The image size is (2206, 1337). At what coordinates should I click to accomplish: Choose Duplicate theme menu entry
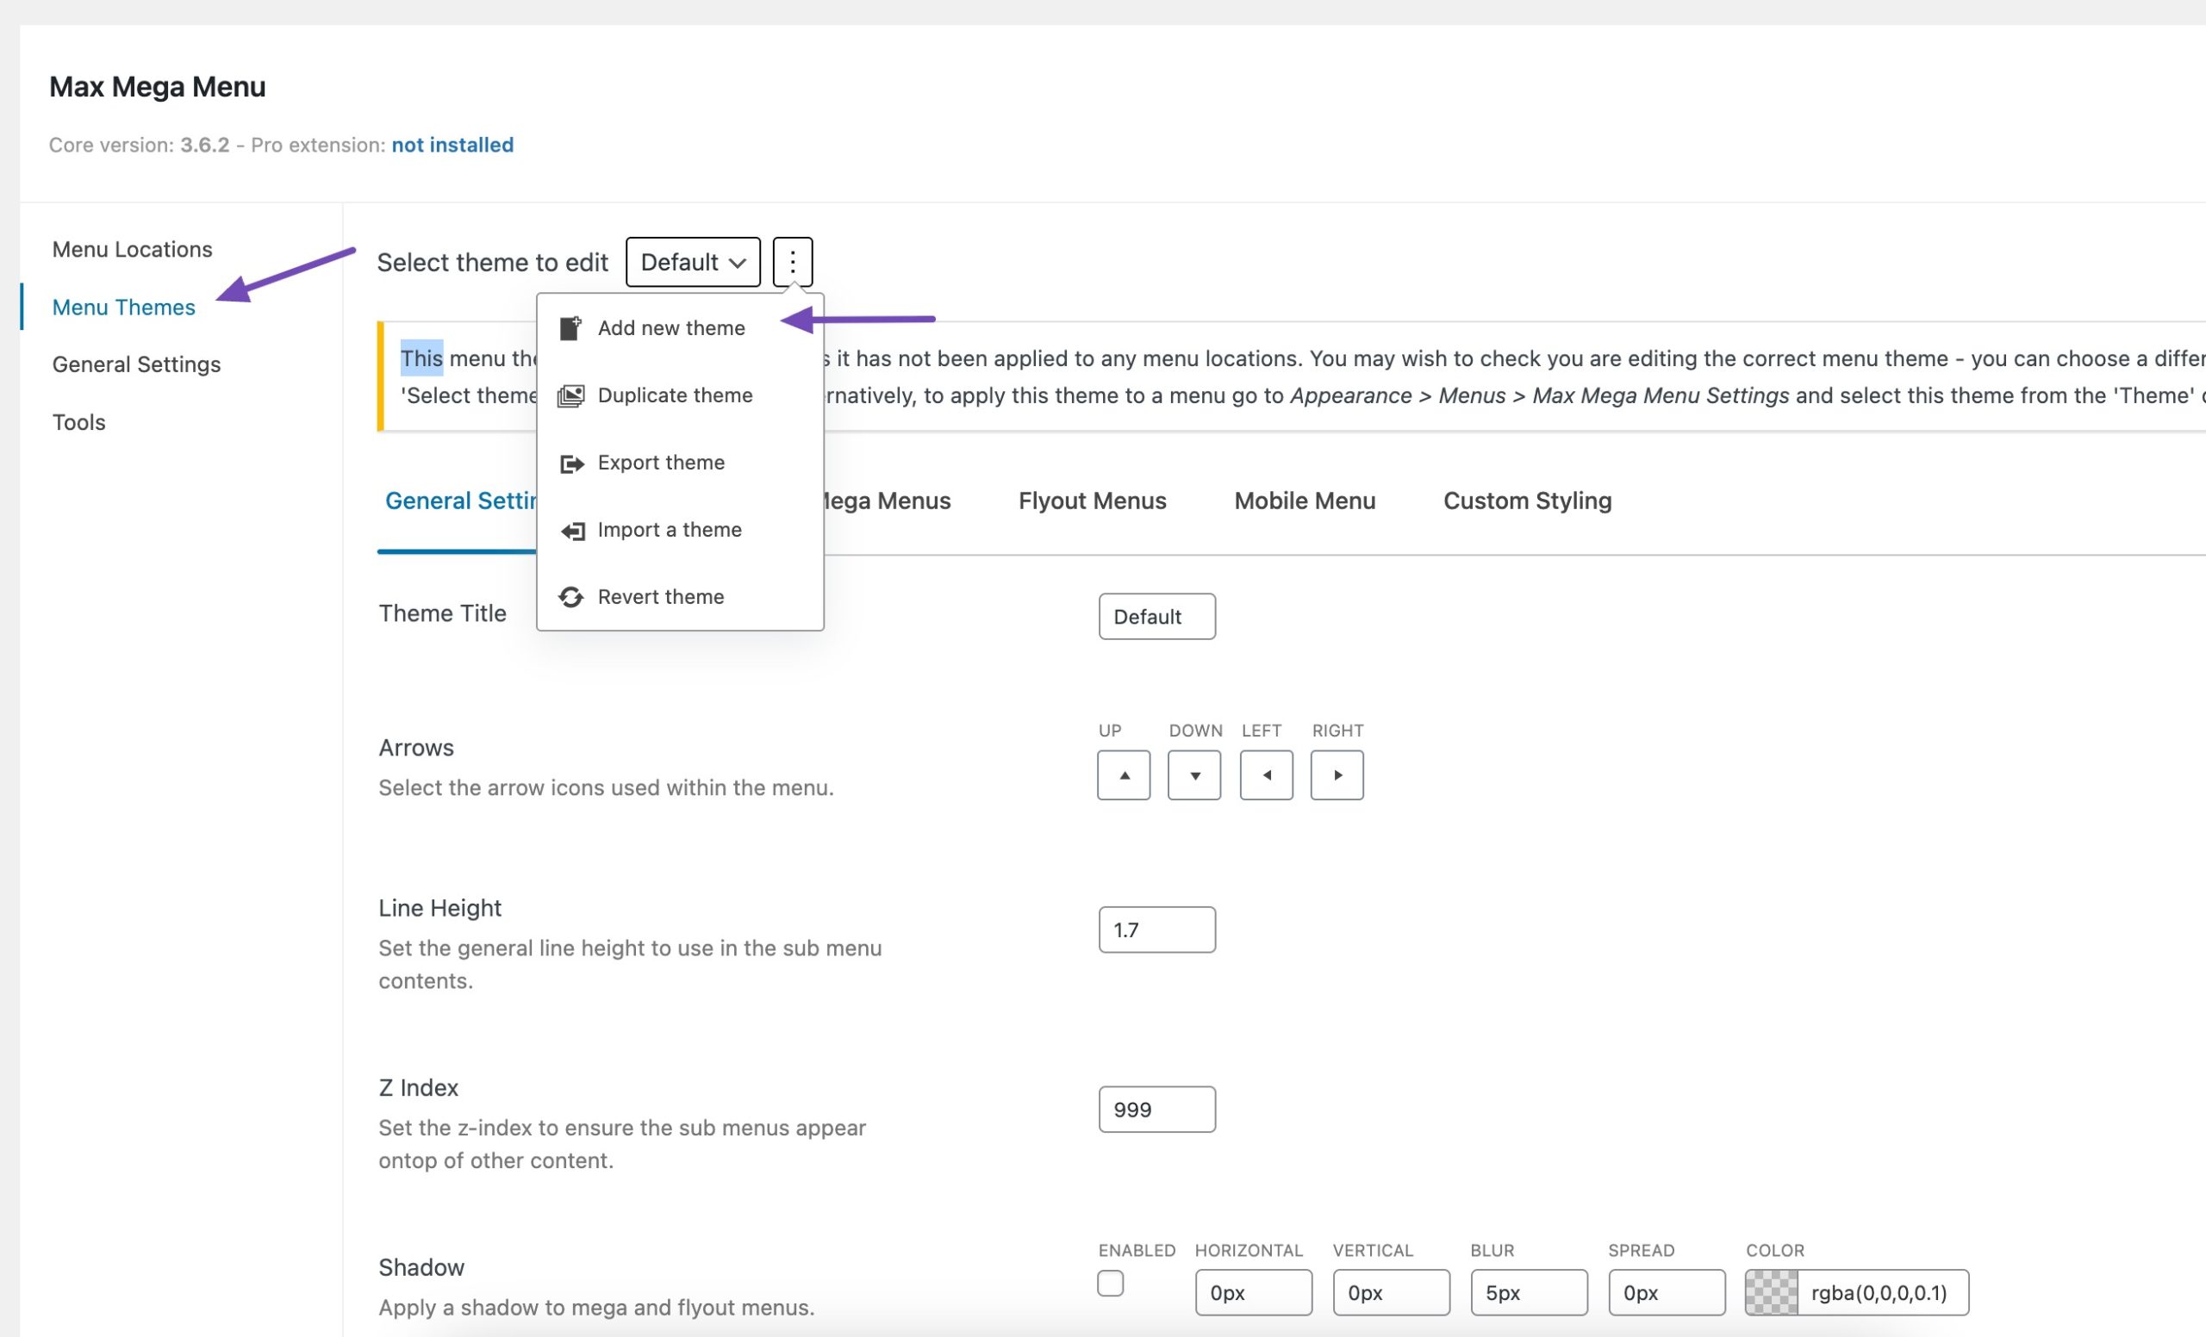pos(680,395)
